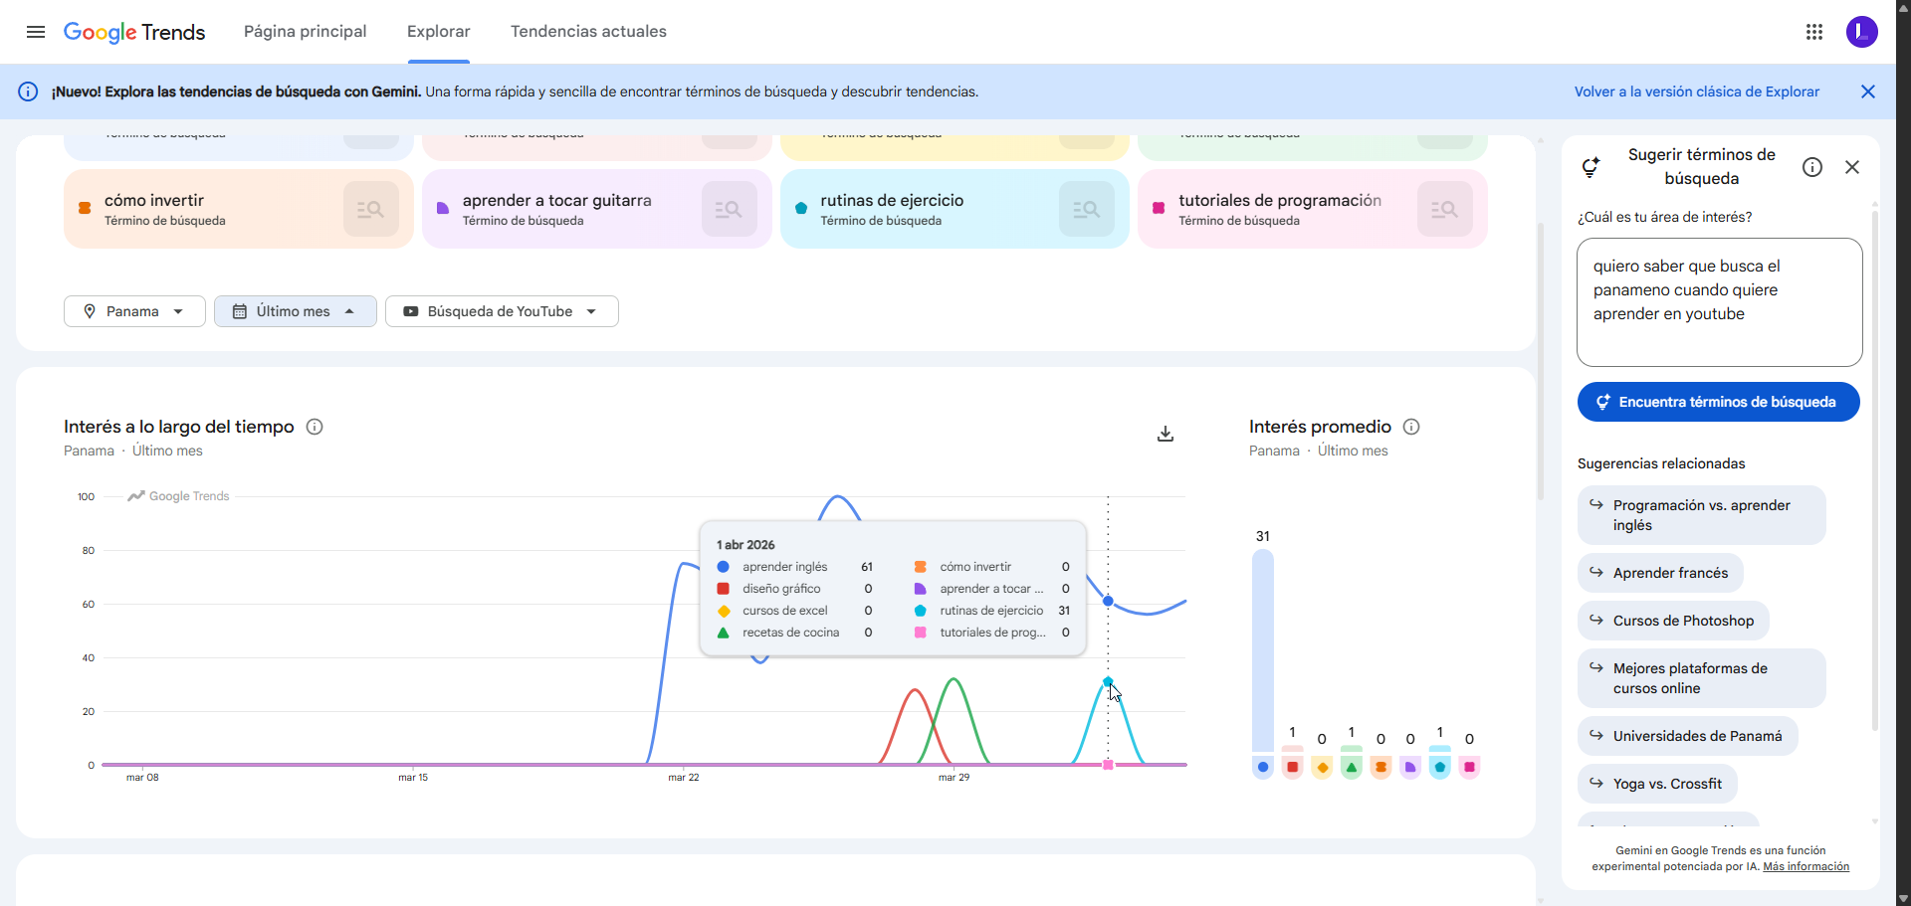Click the aprender inglés point on chart line
1911x906 pixels.
coord(1108,601)
